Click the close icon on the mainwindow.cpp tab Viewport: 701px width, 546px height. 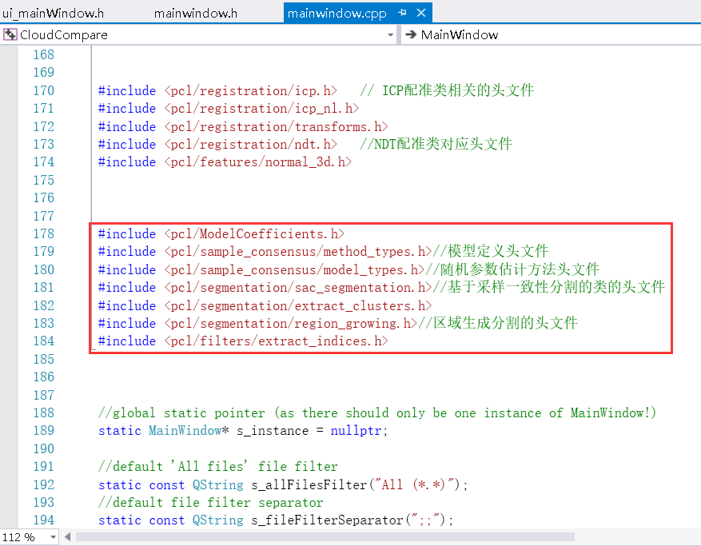click(x=423, y=12)
